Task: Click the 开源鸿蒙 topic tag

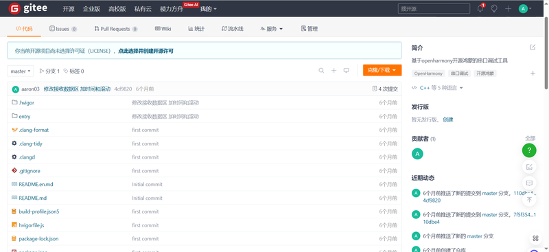Action: coord(485,73)
